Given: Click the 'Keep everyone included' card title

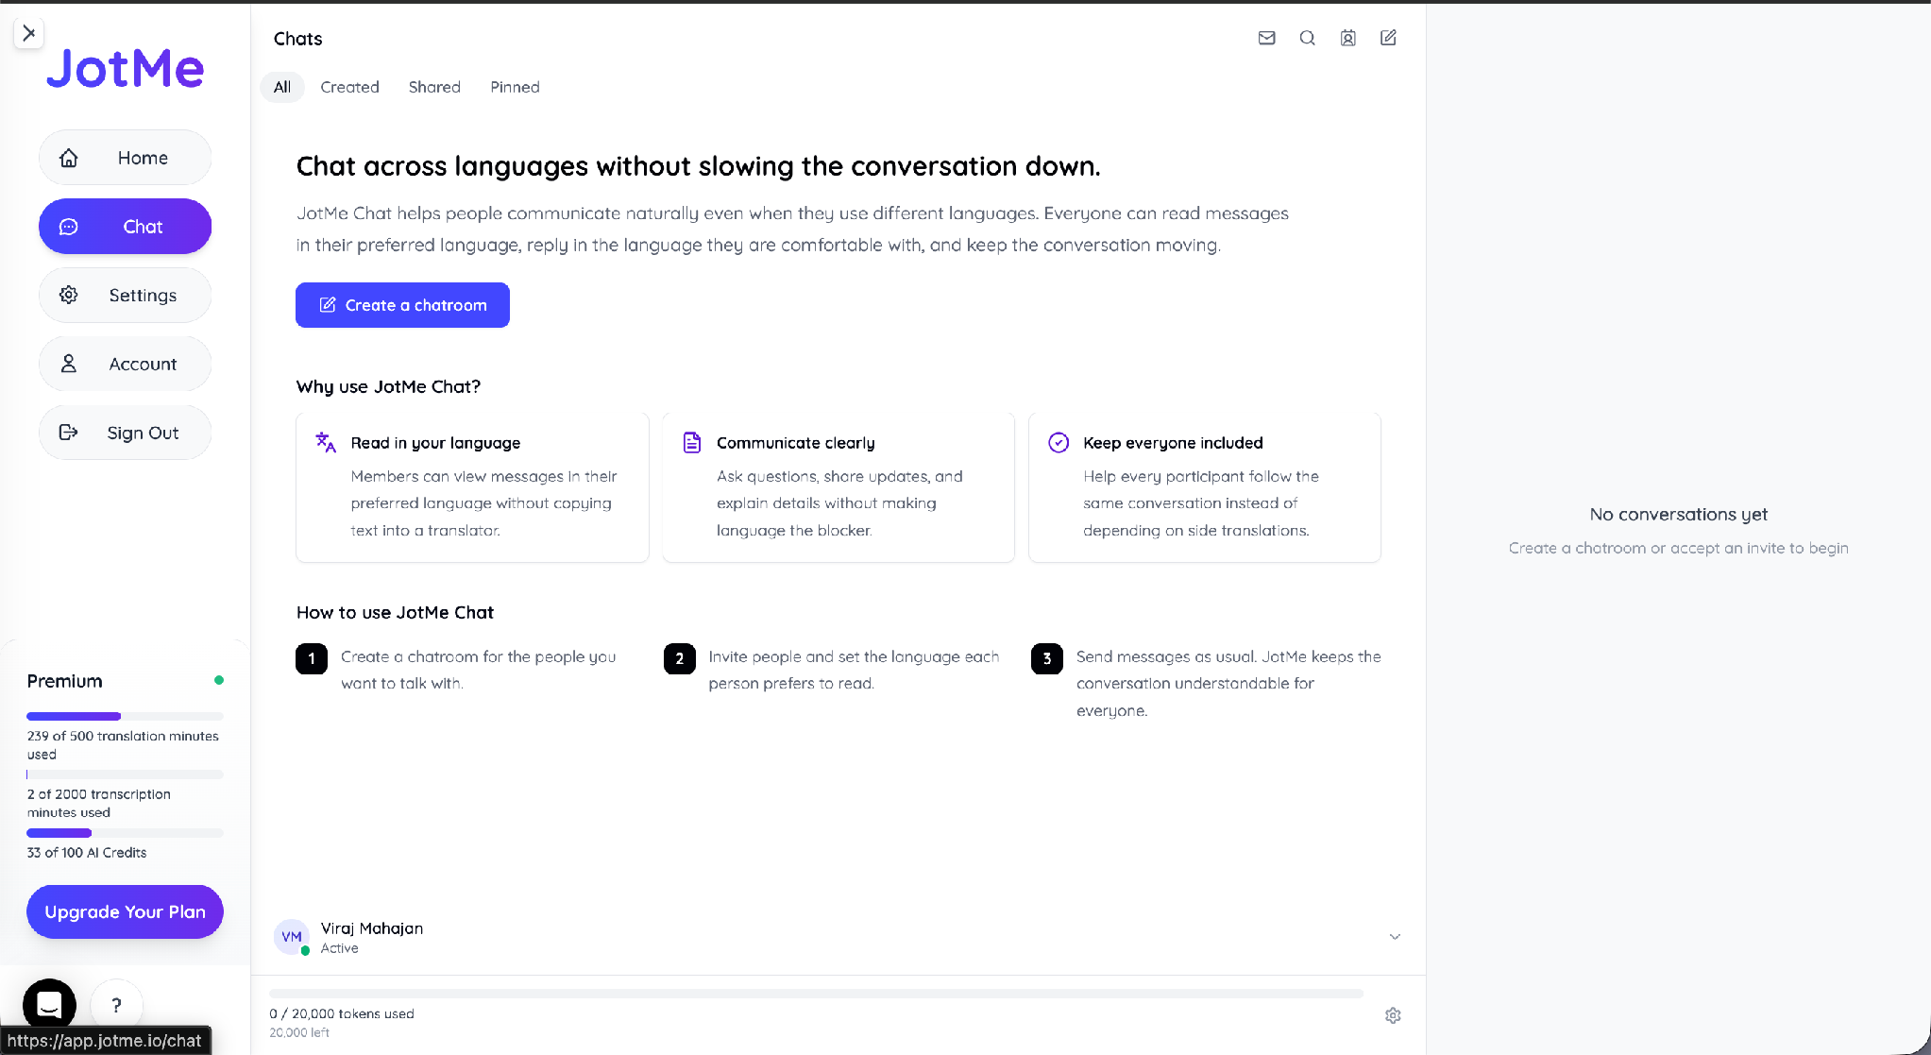Looking at the screenshot, I should pos(1173,443).
